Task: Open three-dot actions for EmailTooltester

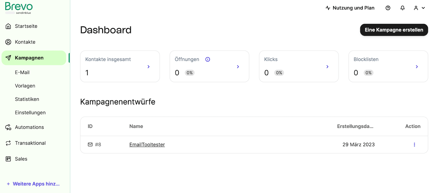Action: (x=414, y=144)
